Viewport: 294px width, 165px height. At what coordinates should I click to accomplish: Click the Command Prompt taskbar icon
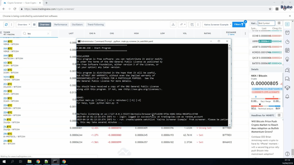[55, 161]
